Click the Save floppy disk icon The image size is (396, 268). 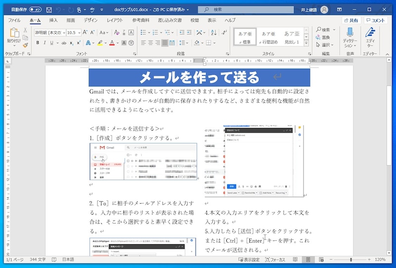pyautogui.click(x=49, y=9)
